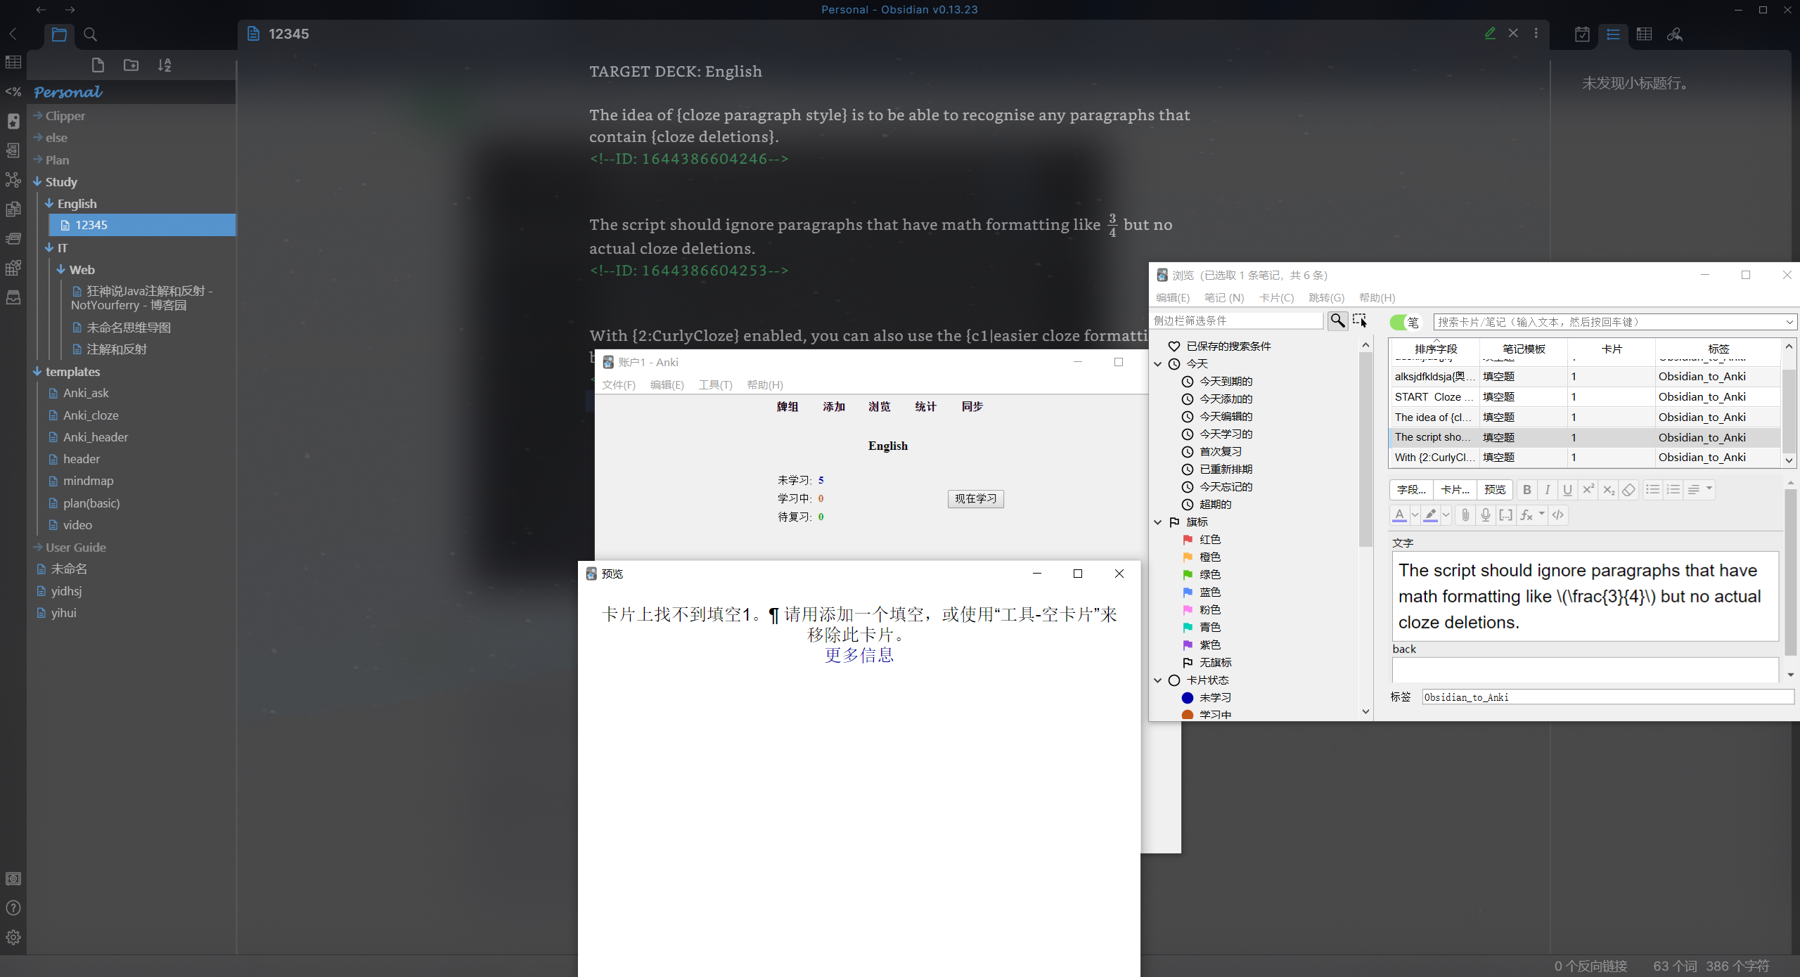Pick a text color with the A swatch

1398,515
